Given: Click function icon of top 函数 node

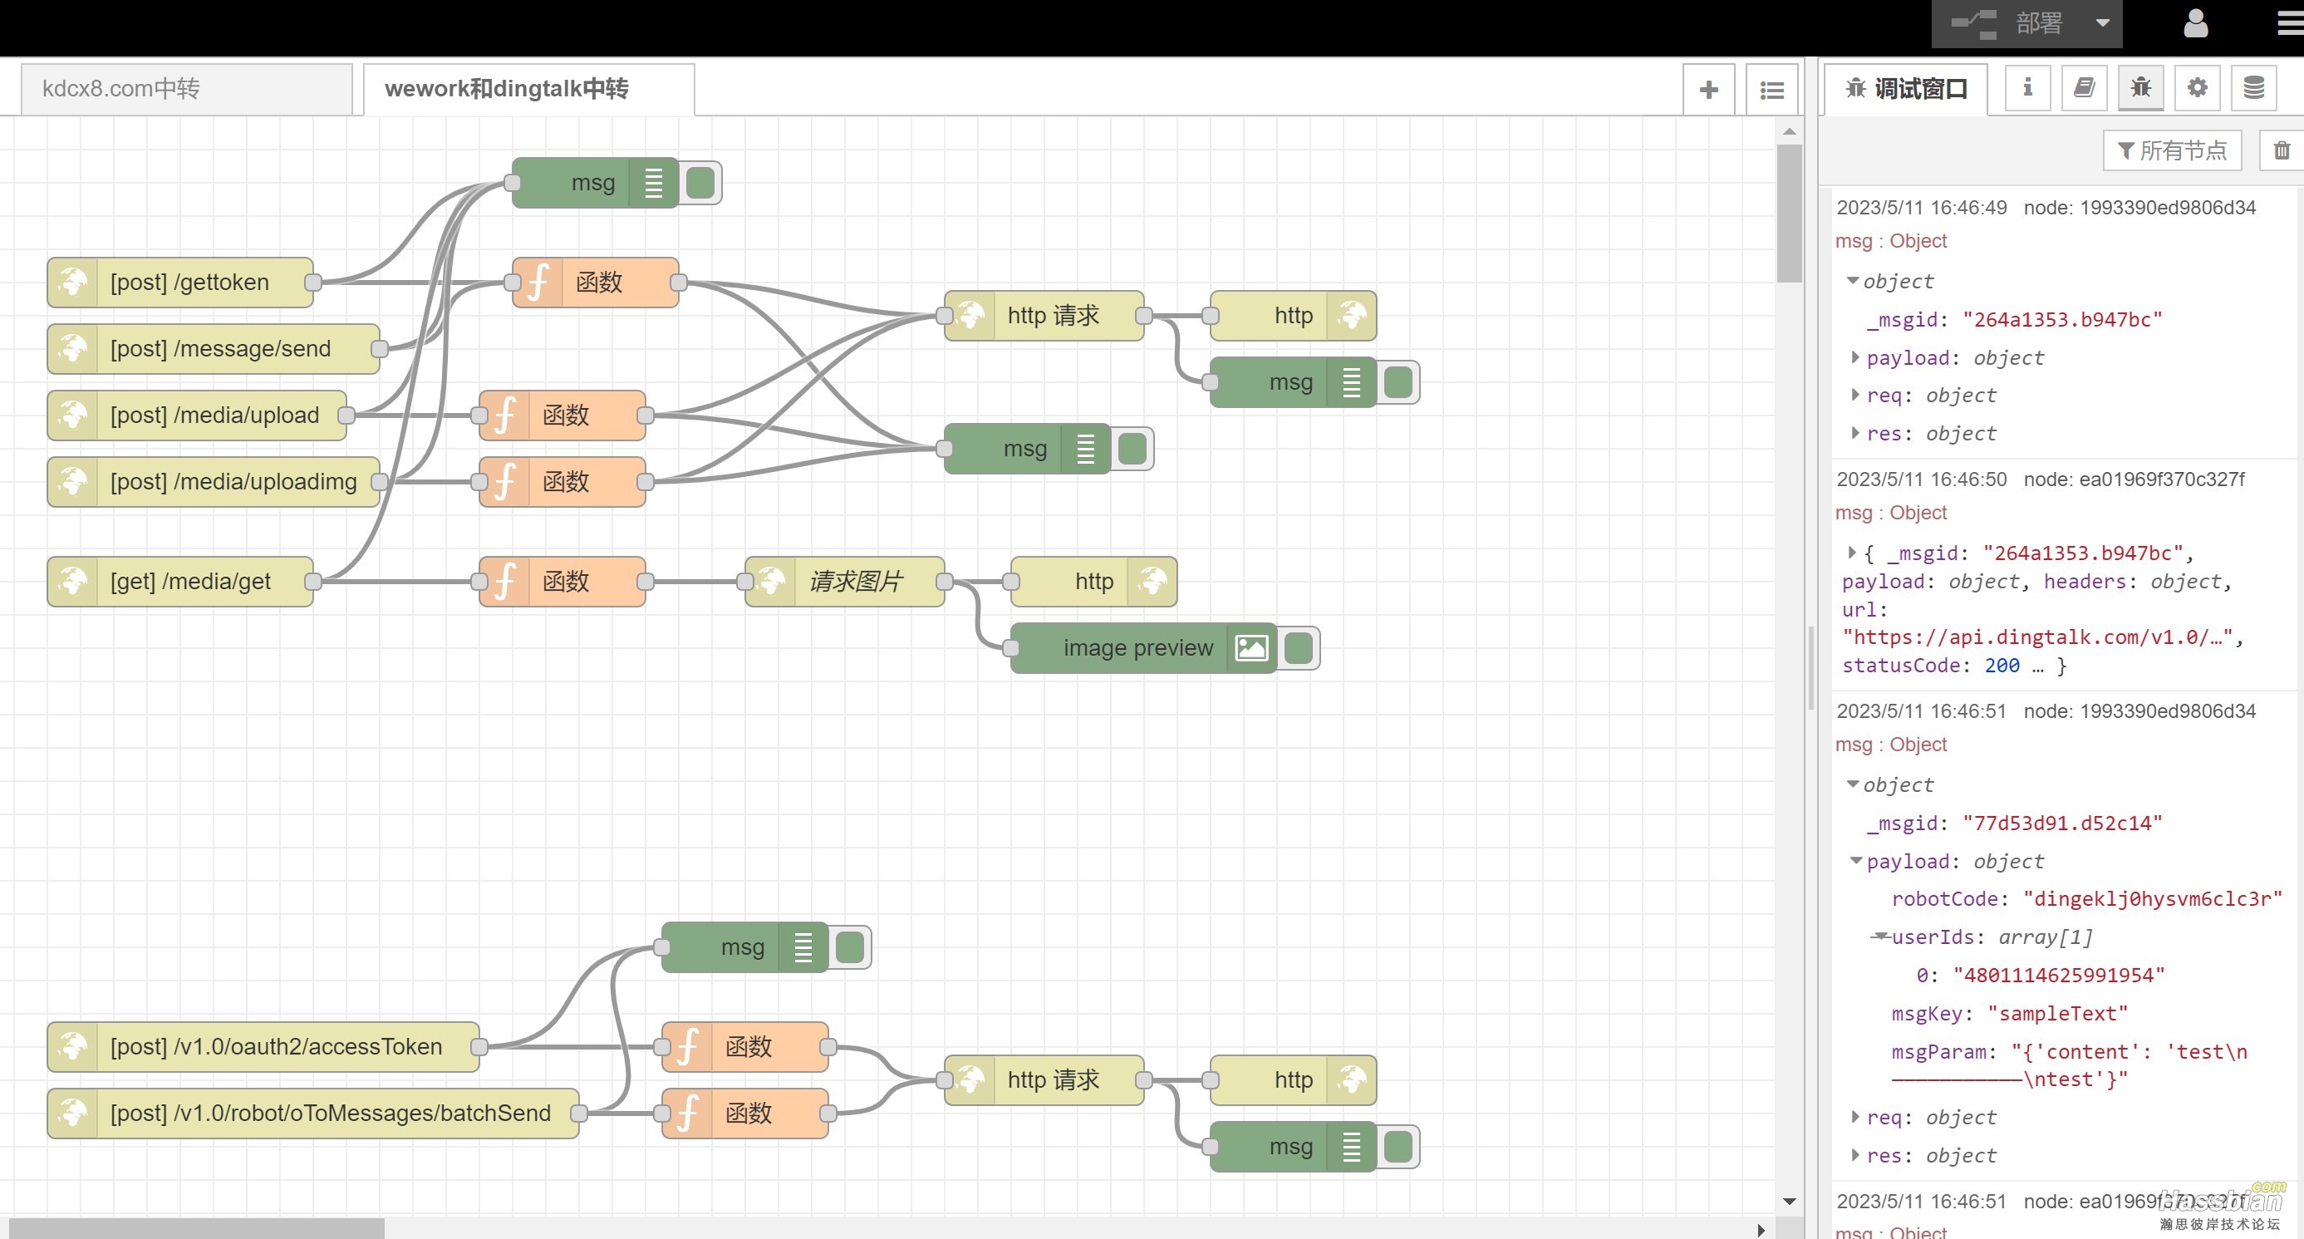Looking at the screenshot, I should point(538,283).
